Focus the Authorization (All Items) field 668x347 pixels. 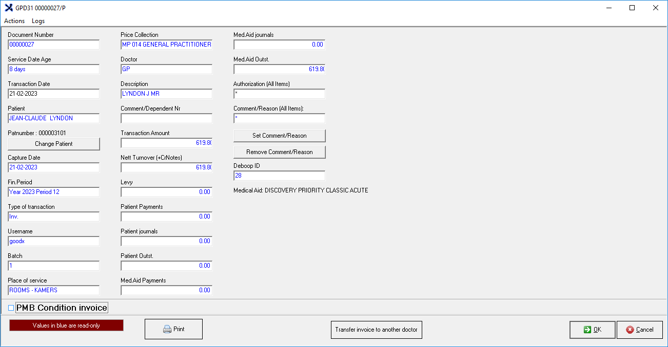[279, 94]
